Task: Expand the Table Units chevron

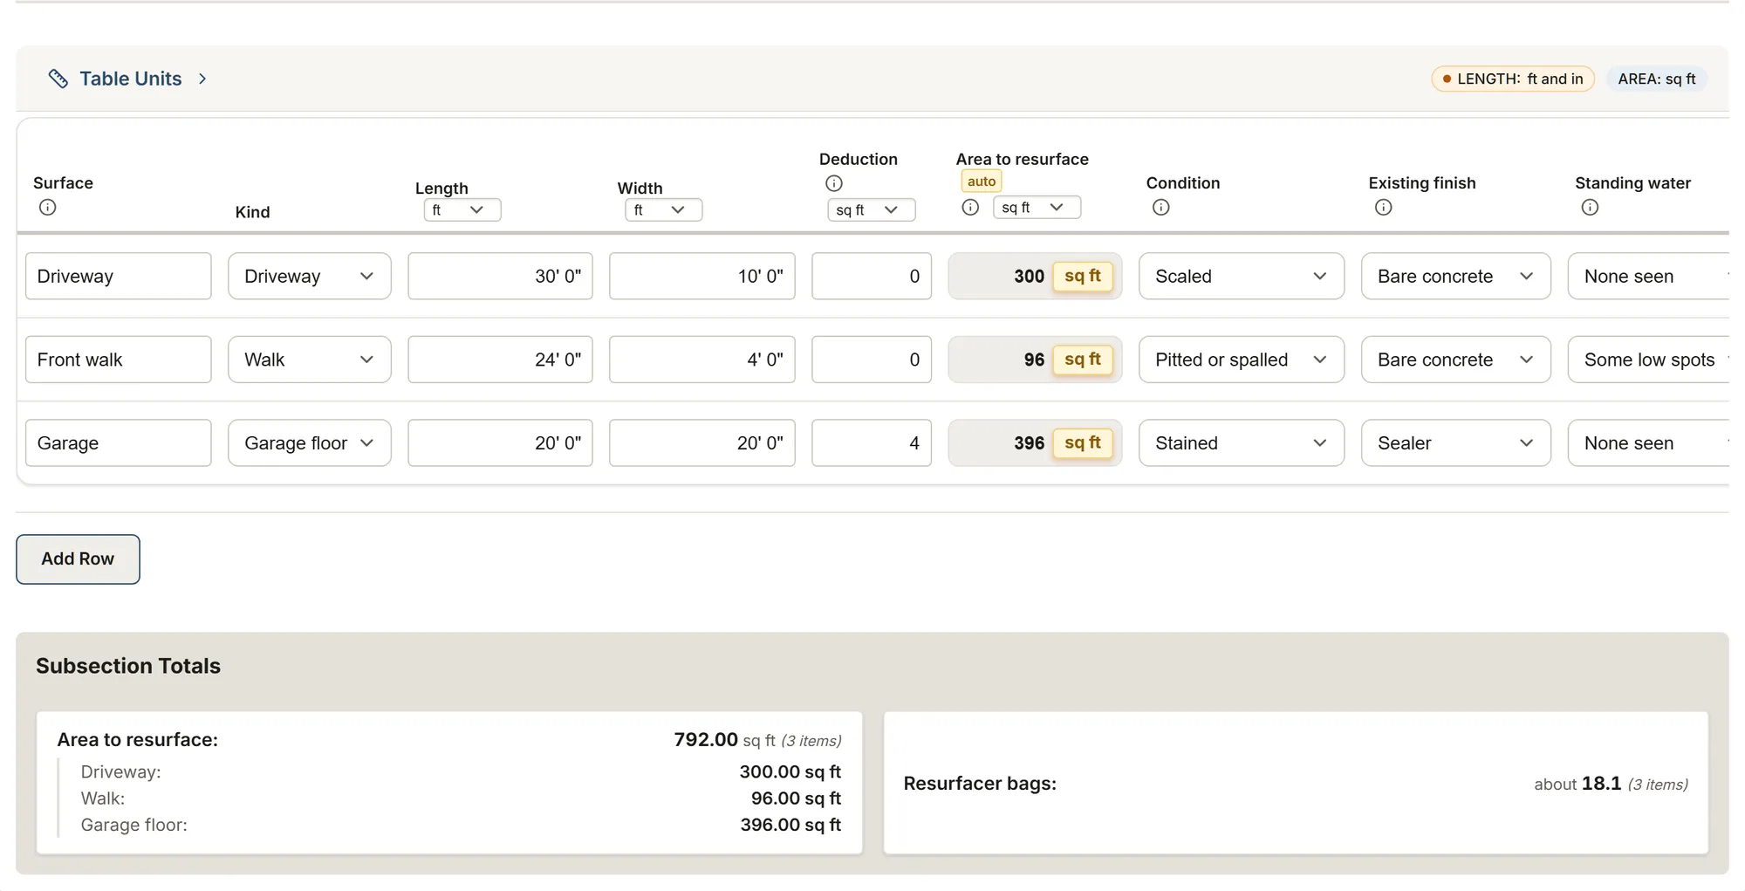Action: pyautogui.click(x=202, y=79)
